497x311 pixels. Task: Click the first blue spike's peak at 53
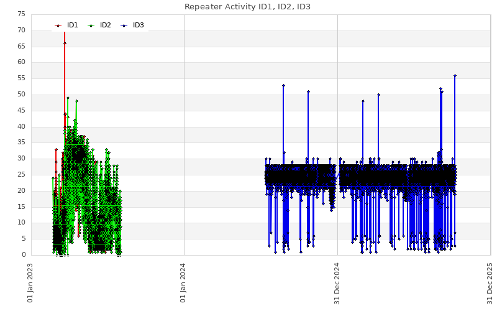point(283,85)
